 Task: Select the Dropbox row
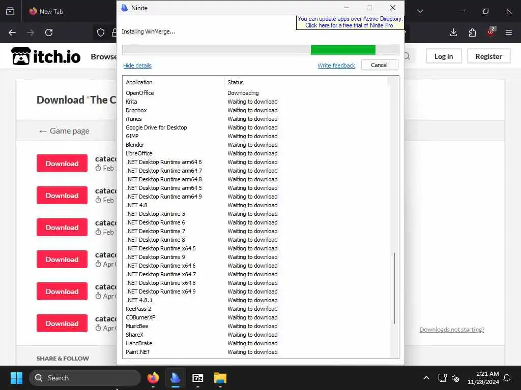(256, 110)
